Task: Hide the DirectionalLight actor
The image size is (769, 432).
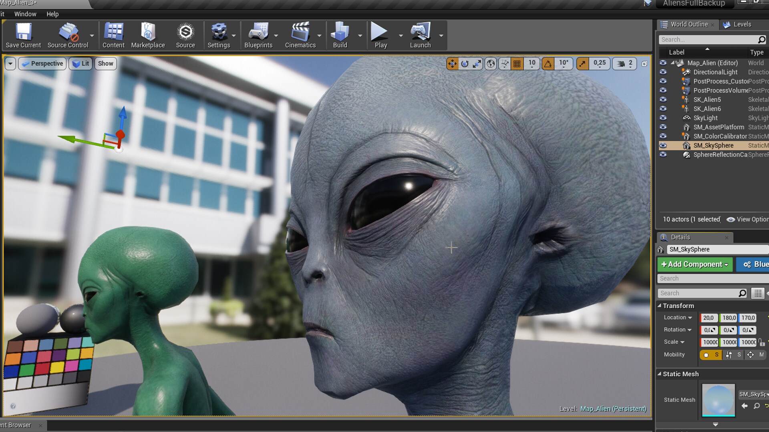Action: 663,72
